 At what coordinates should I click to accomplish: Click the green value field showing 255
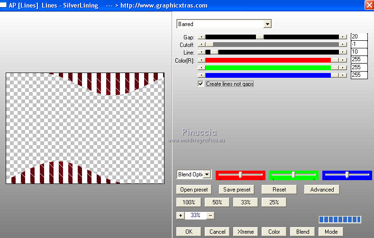pyautogui.click(x=359, y=67)
